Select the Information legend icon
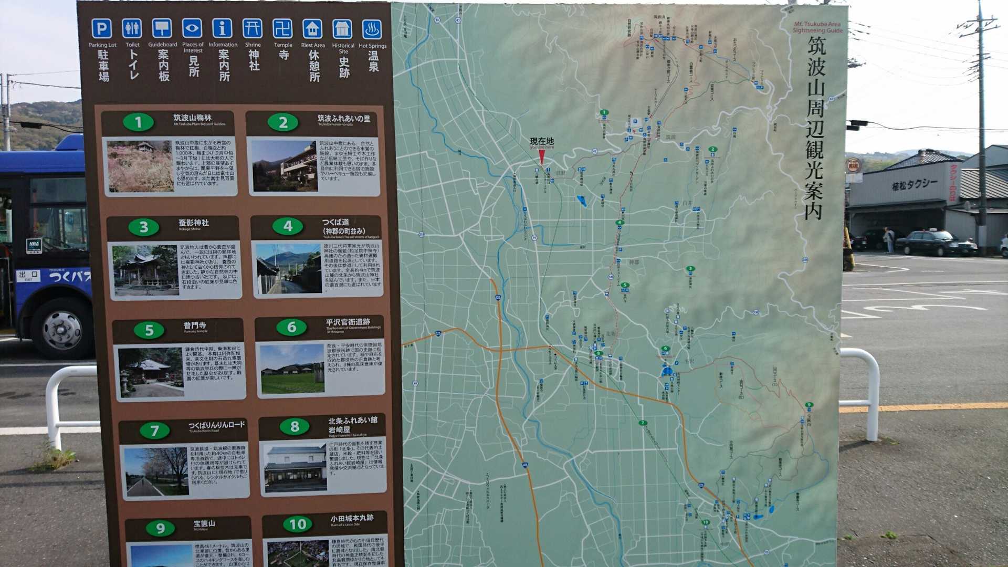Viewport: 1008px width, 567px height. pos(222,29)
